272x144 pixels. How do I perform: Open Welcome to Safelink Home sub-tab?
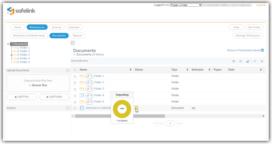tap(29, 36)
